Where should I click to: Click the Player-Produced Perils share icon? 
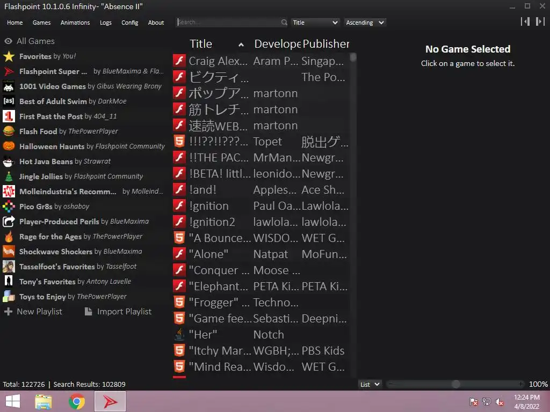point(9,222)
